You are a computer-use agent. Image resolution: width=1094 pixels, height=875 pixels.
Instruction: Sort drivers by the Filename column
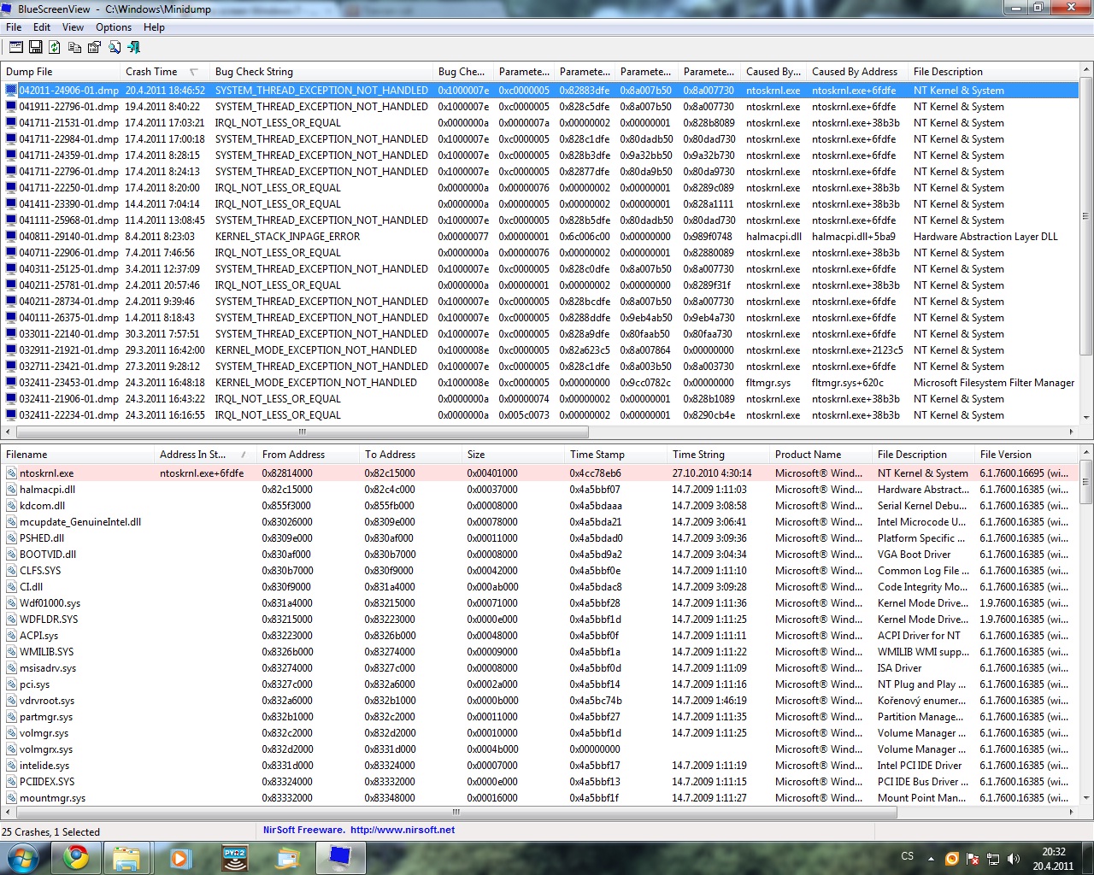tap(78, 455)
